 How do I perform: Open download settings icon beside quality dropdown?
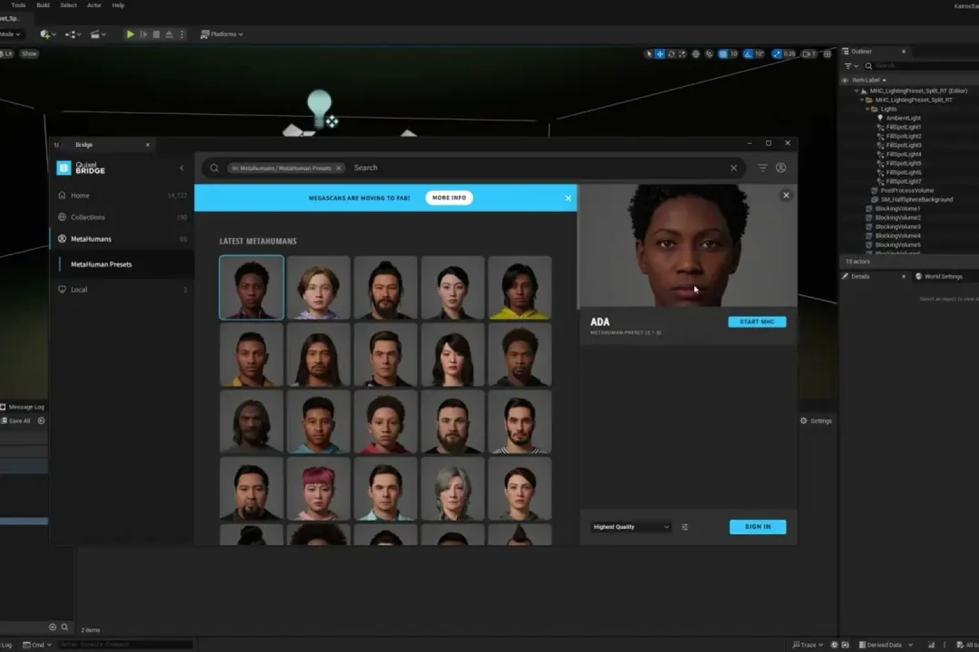685,527
